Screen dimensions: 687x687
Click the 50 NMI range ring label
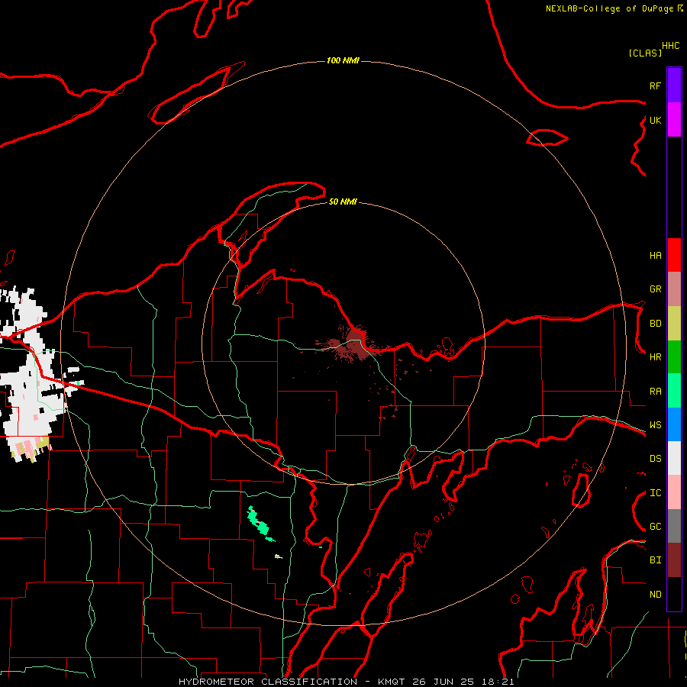[x=343, y=202]
